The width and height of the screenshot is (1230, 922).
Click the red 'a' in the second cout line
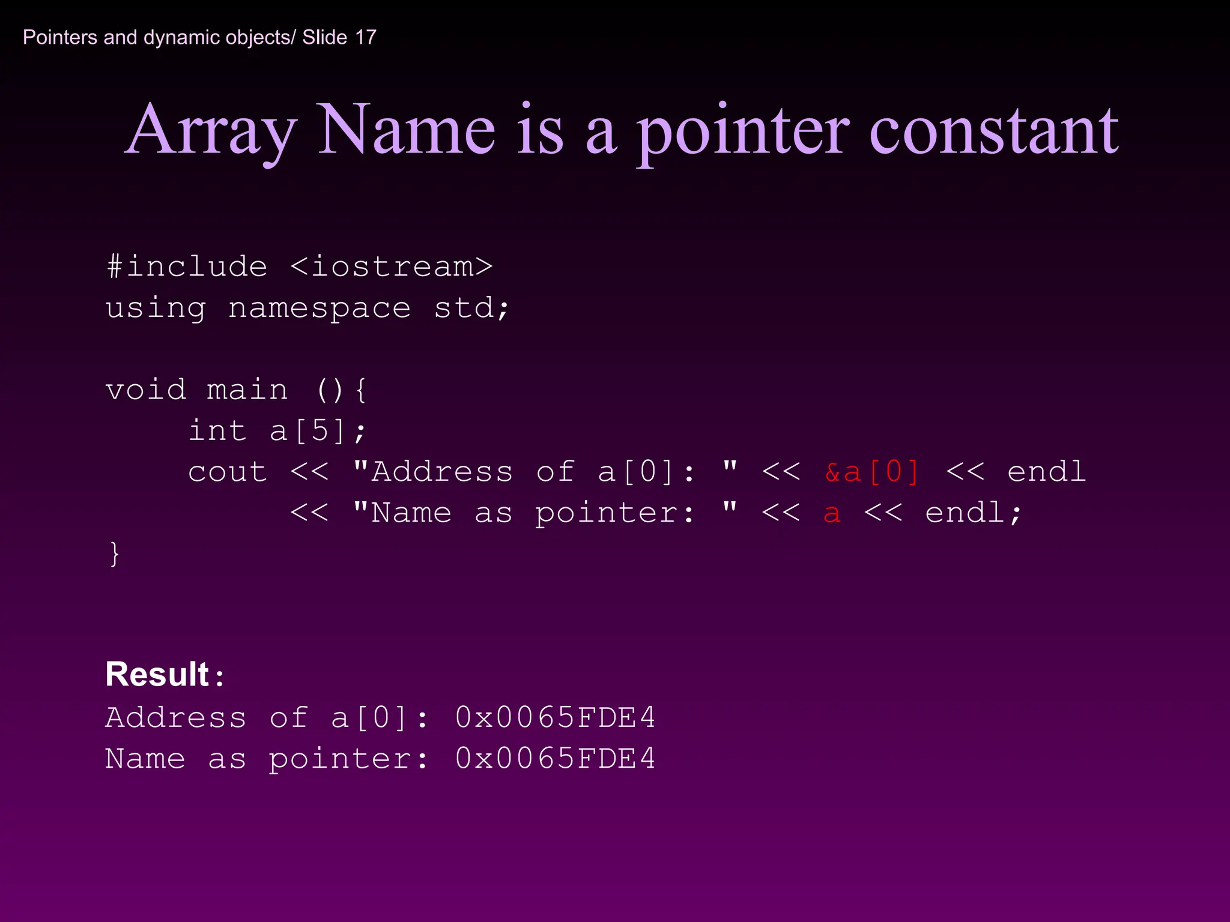(x=832, y=514)
